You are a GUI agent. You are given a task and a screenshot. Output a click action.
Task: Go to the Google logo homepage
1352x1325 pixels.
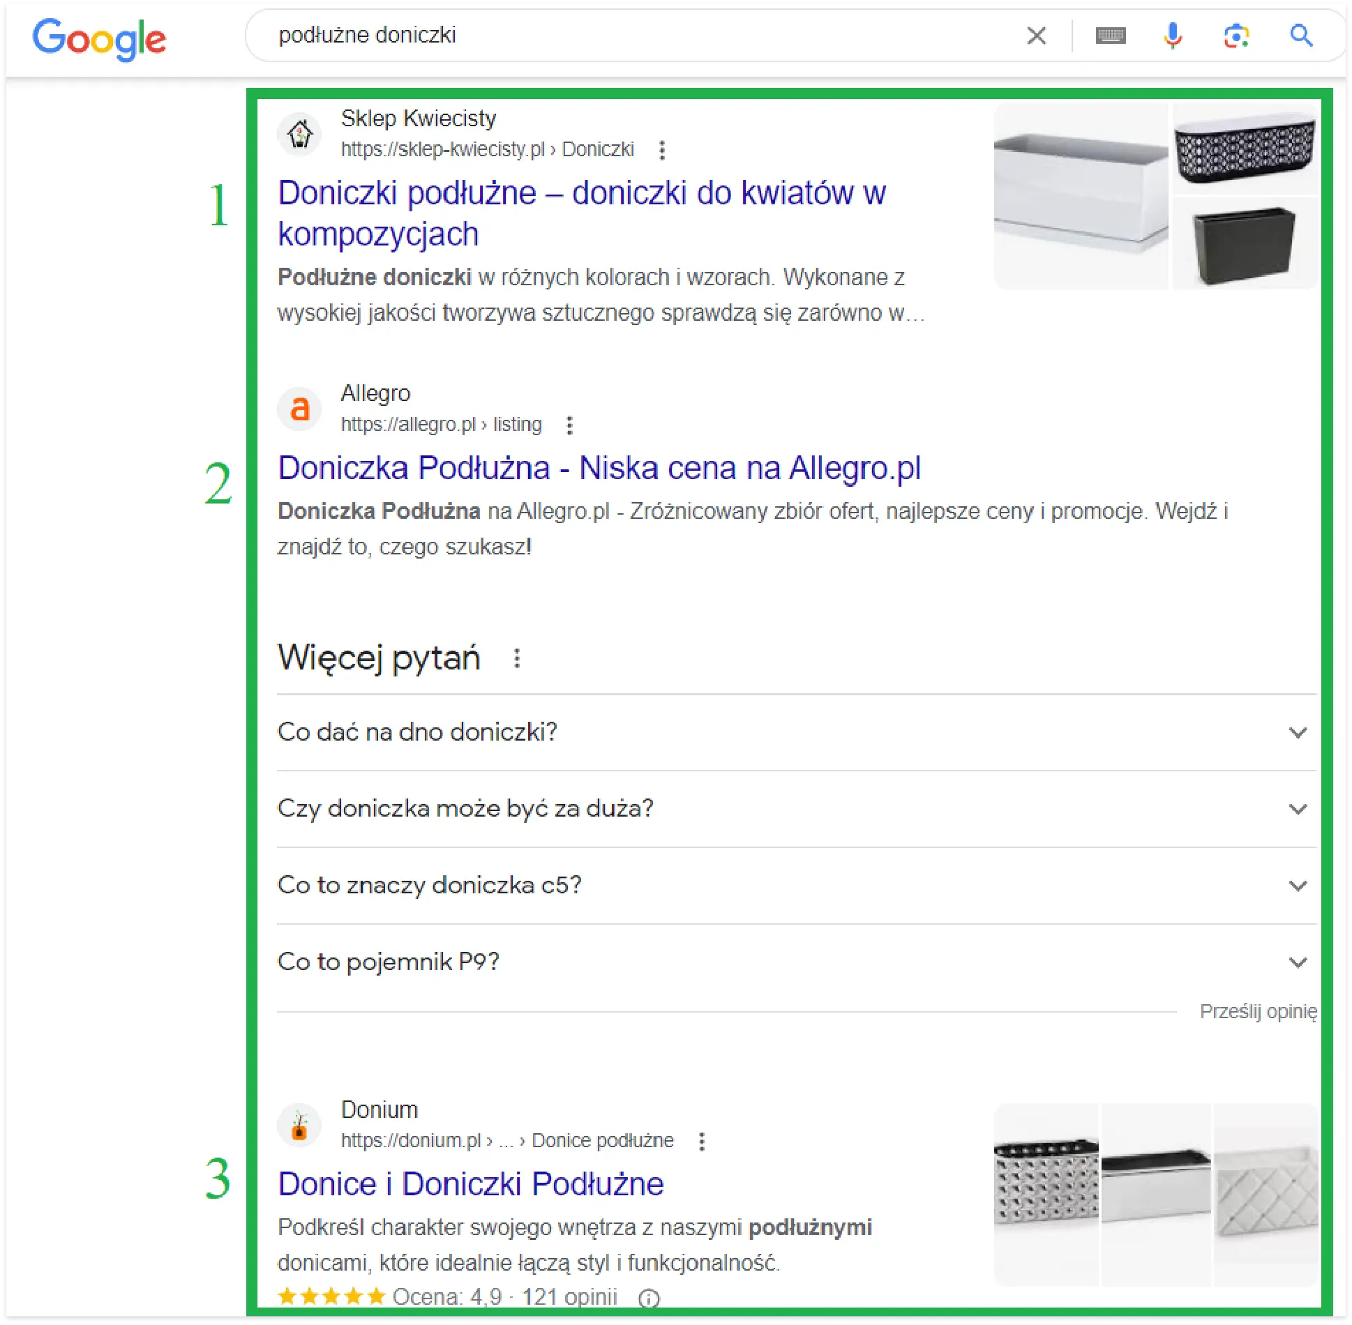pyautogui.click(x=100, y=39)
